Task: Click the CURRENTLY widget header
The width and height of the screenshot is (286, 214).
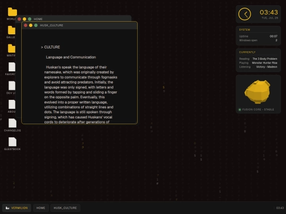Action: click(x=247, y=52)
